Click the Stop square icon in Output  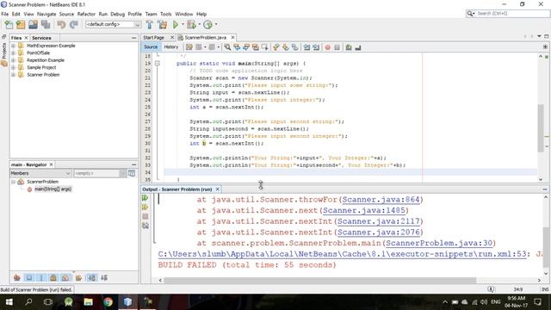tap(145, 216)
